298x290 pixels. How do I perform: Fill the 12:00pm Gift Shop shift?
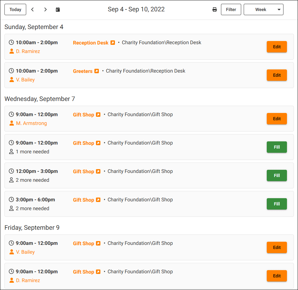[277, 175]
